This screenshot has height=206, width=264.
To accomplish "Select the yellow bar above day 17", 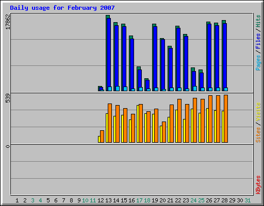I will tap(138, 124).
